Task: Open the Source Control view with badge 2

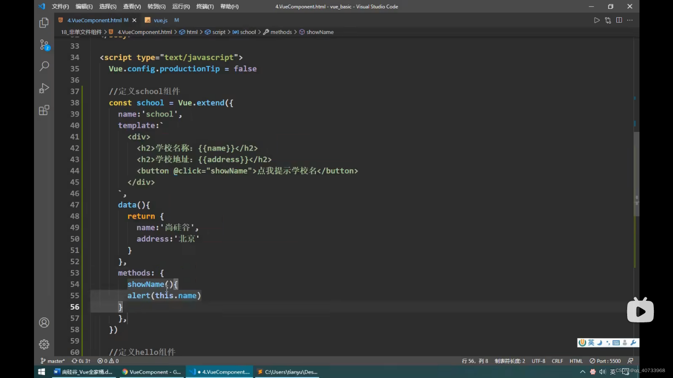Action: 44,45
